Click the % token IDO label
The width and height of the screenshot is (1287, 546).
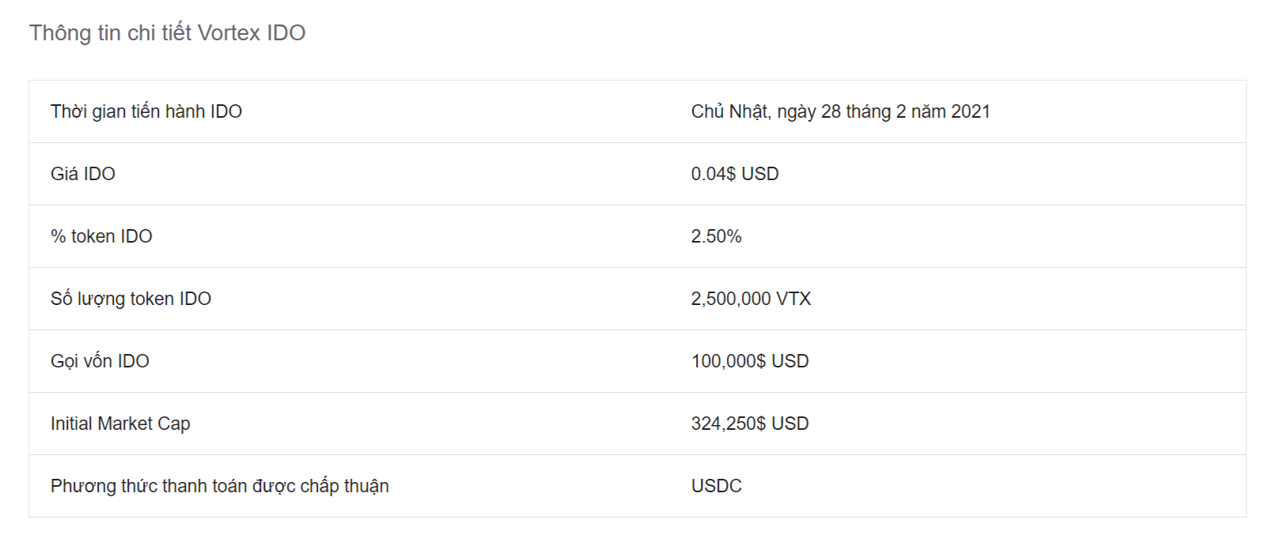coord(101,236)
